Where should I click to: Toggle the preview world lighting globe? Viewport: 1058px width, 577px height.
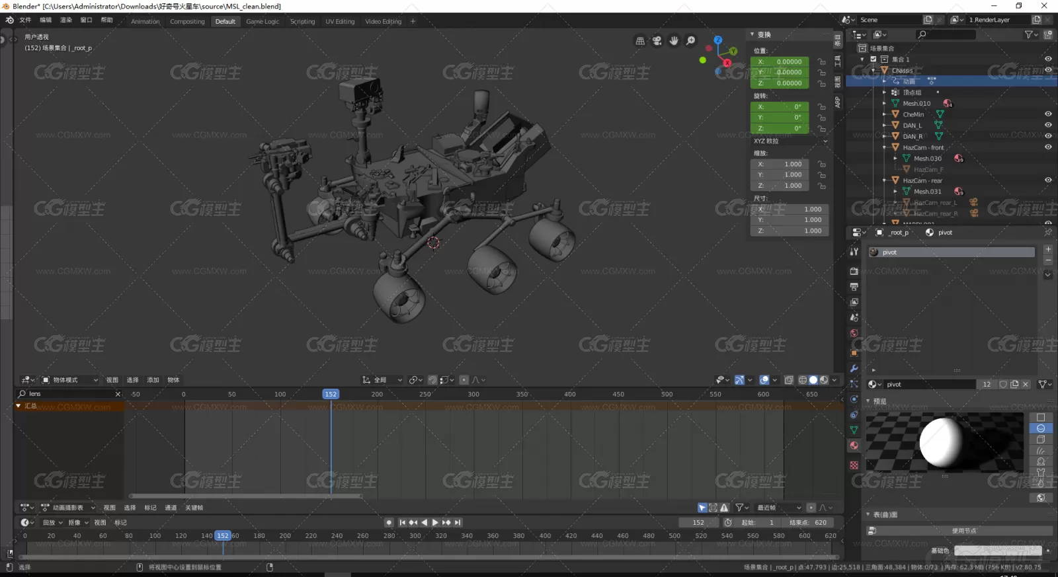pyautogui.click(x=1041, y=498)
